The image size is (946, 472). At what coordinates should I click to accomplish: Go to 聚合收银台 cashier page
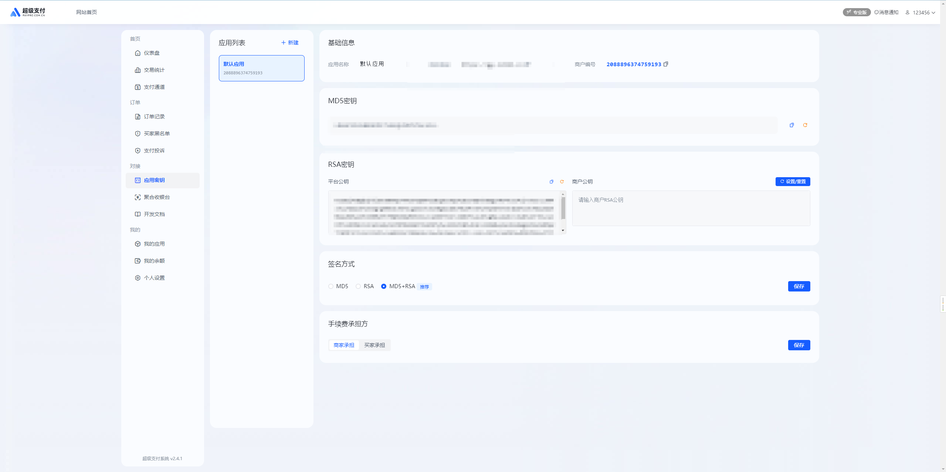click(x=156, y=197)
